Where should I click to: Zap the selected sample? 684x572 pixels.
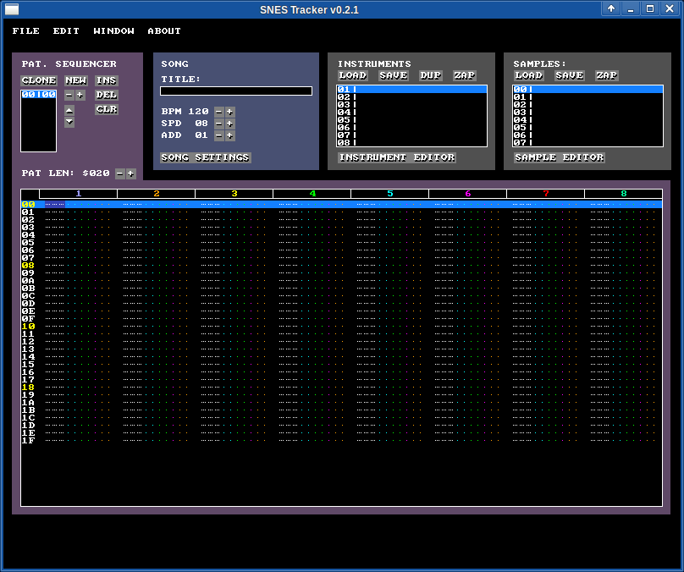[x=606, y=75]
